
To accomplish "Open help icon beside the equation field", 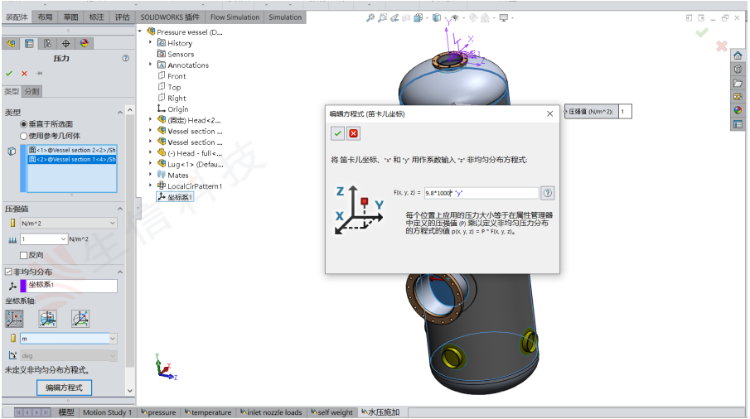I will click(x=547, y=192).
